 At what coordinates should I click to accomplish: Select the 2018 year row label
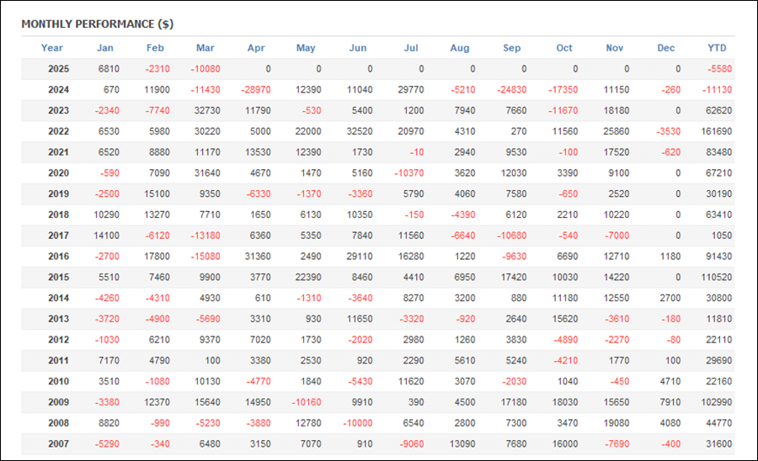(x=58, y=215)
